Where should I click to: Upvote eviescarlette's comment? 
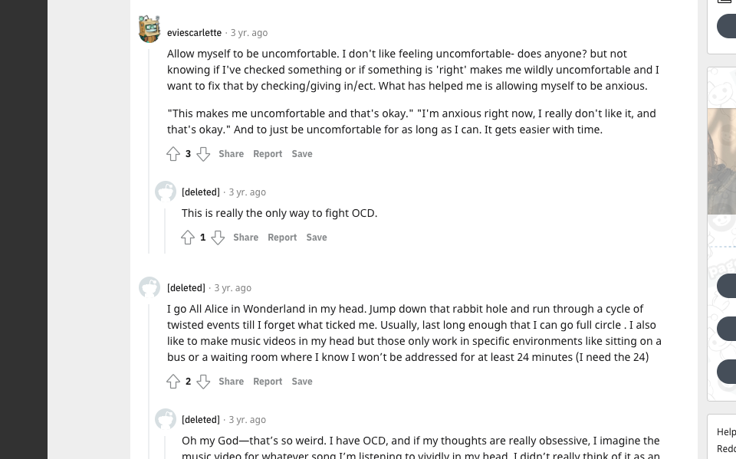point(173,154)
